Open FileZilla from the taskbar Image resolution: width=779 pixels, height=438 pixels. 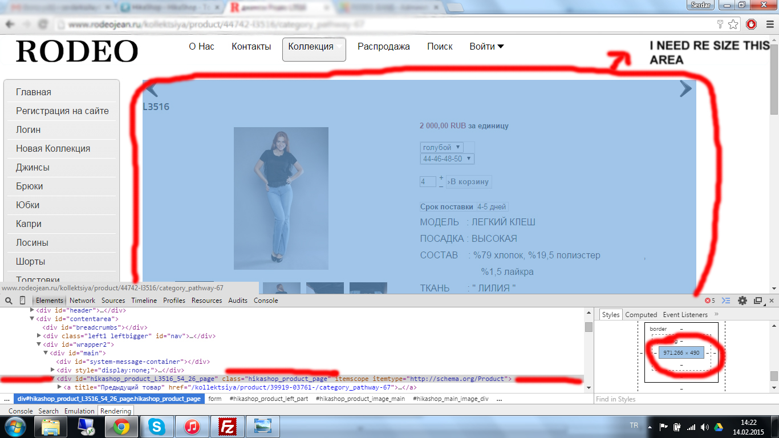tap(228, 426)
